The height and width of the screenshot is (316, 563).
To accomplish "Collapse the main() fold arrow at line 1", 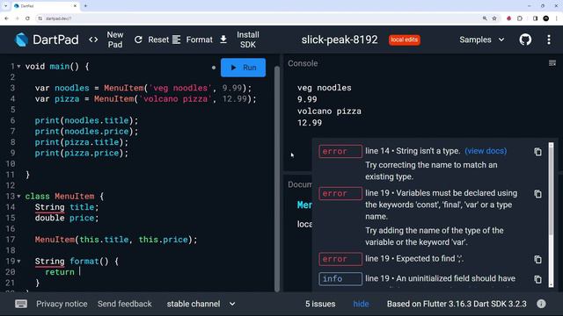I will pyautogui.click(x=18, y=67).
